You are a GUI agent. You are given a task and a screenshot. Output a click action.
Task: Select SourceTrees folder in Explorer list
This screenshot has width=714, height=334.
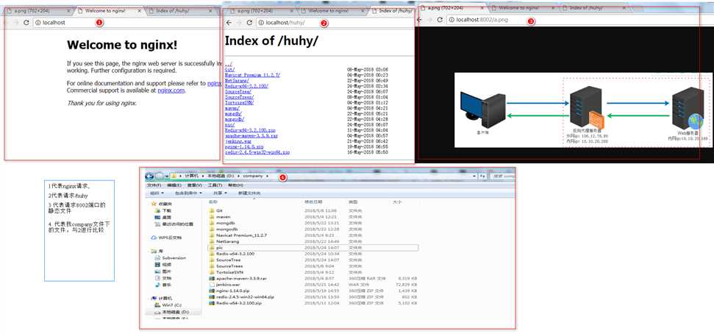pyautogui.click(x=229, y=266)
